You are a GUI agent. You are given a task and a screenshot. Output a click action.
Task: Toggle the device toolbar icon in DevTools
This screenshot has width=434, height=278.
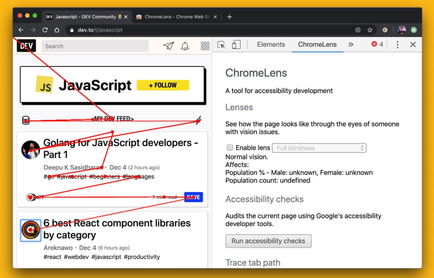coord(236,45)
